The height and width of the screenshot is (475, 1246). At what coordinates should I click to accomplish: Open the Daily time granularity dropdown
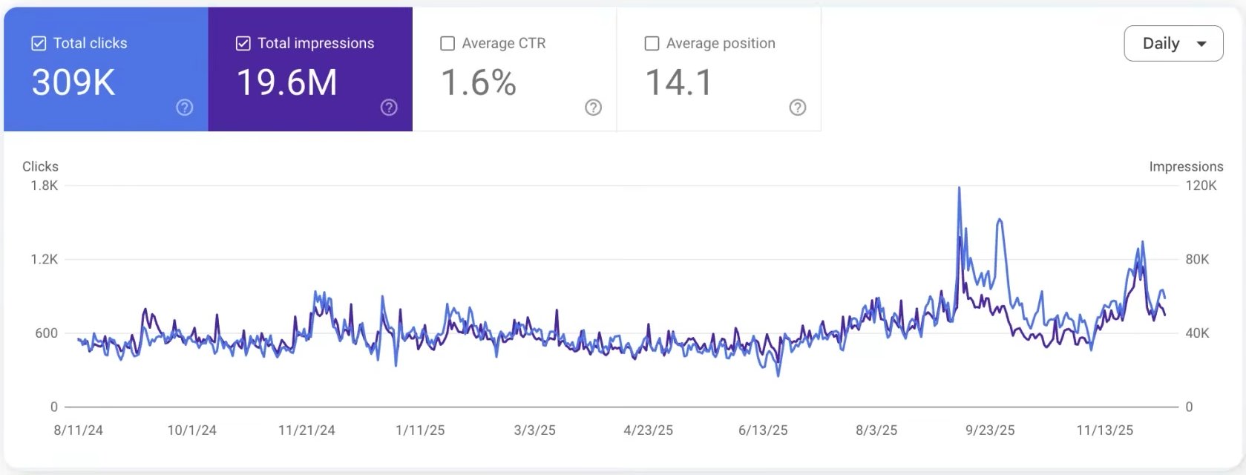pos(1173,44)
